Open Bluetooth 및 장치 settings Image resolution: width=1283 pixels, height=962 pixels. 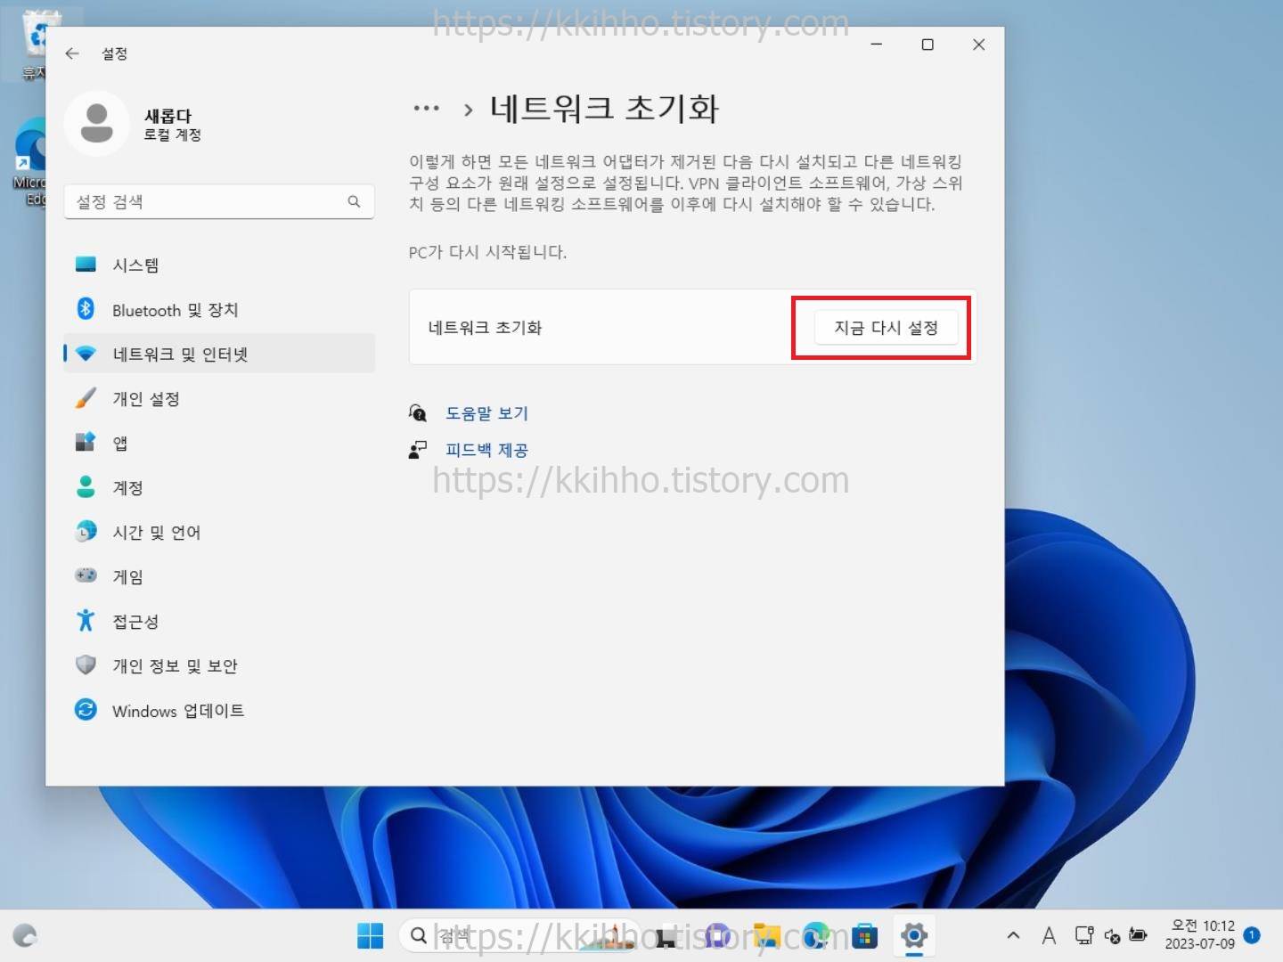click(x=219, y=309)
